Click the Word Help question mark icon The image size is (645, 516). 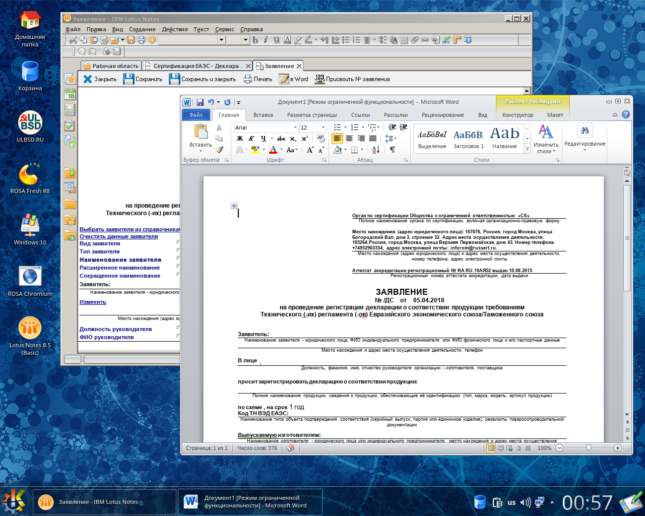(x=626, y=114)
